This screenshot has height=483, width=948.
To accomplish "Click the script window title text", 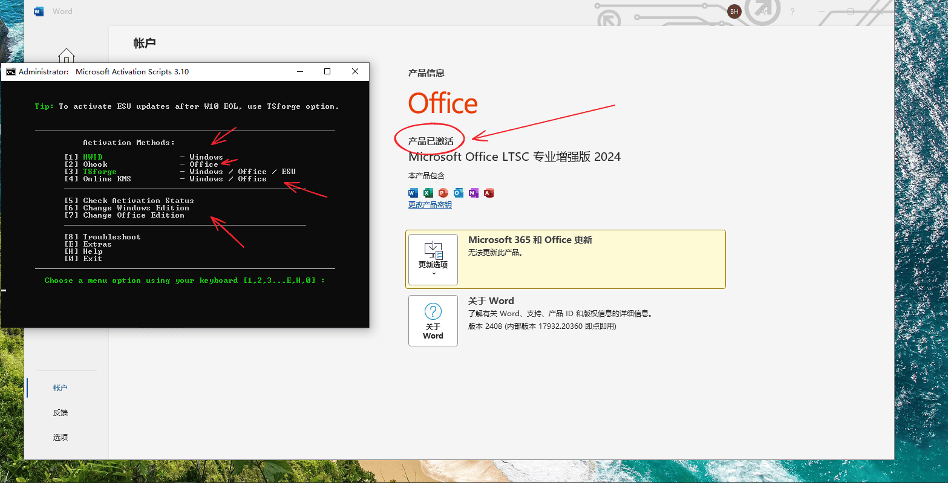I will point(104,71).
